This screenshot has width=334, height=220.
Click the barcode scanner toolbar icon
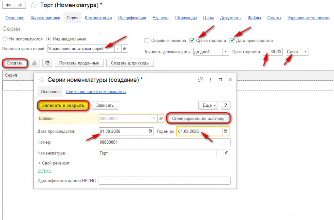(47, 63)
